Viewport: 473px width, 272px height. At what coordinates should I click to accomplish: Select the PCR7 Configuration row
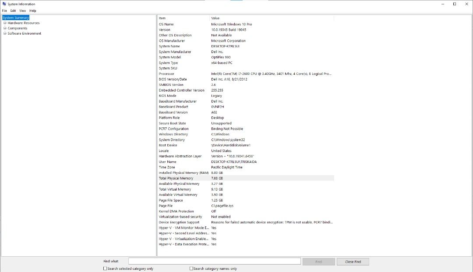point(246,129)
